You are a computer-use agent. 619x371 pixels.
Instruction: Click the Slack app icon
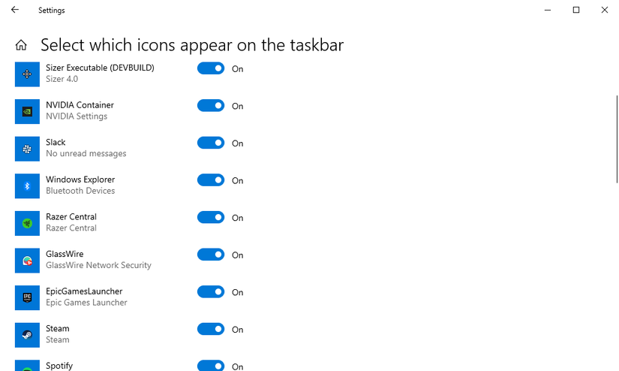click(27, 149)
